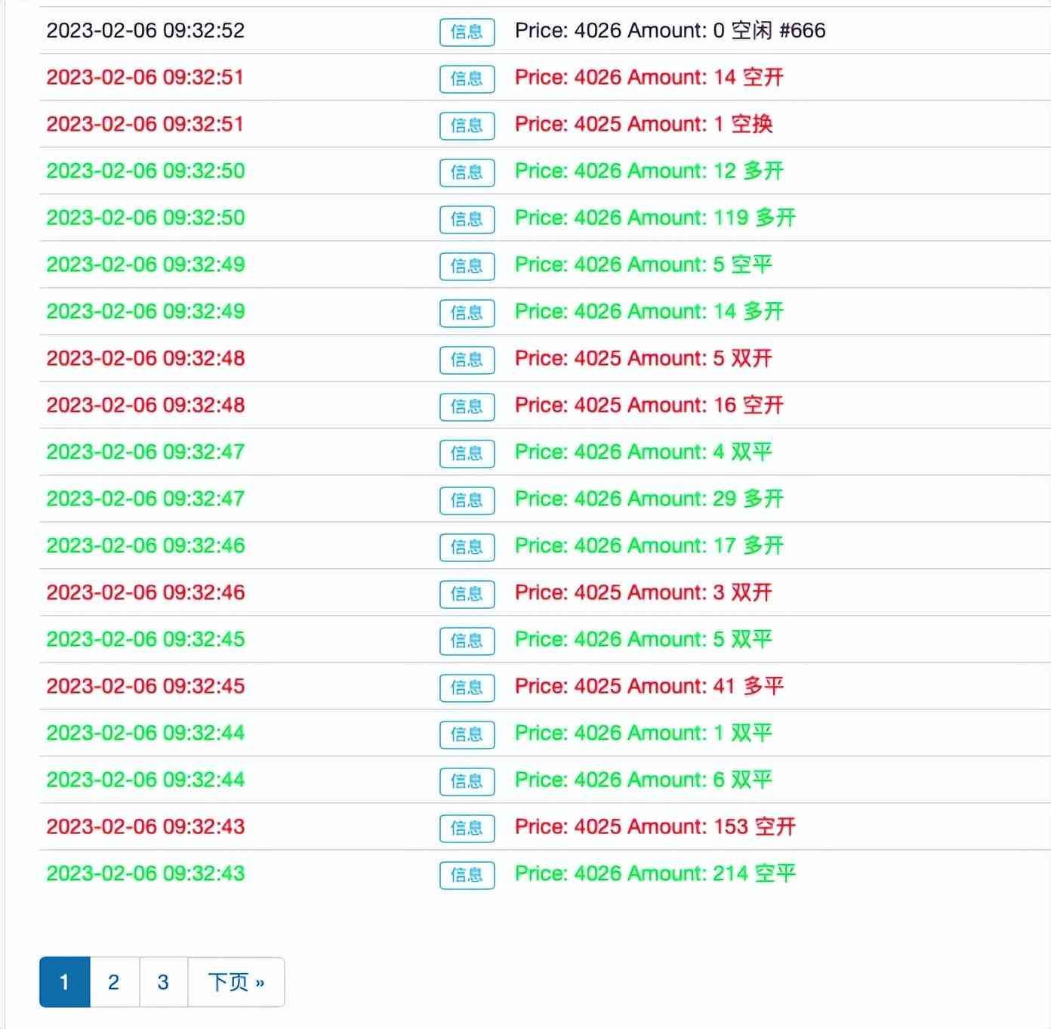Click the 信息 tag beside Amount: 153 空开
The height and width of the screenshot is (1029, 1051).
tap(467, 828)
